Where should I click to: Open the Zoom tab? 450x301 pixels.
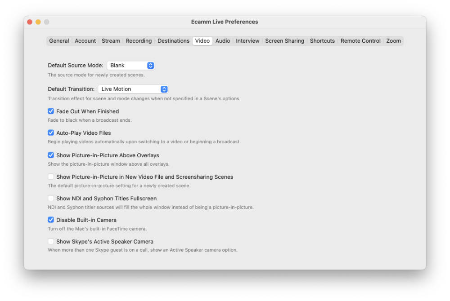click(393, 41)
